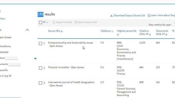Click CiteScore value 5.3

pos(102,82)
